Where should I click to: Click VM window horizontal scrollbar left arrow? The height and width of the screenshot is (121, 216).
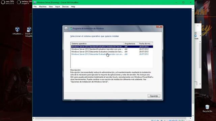click(34, 118)
